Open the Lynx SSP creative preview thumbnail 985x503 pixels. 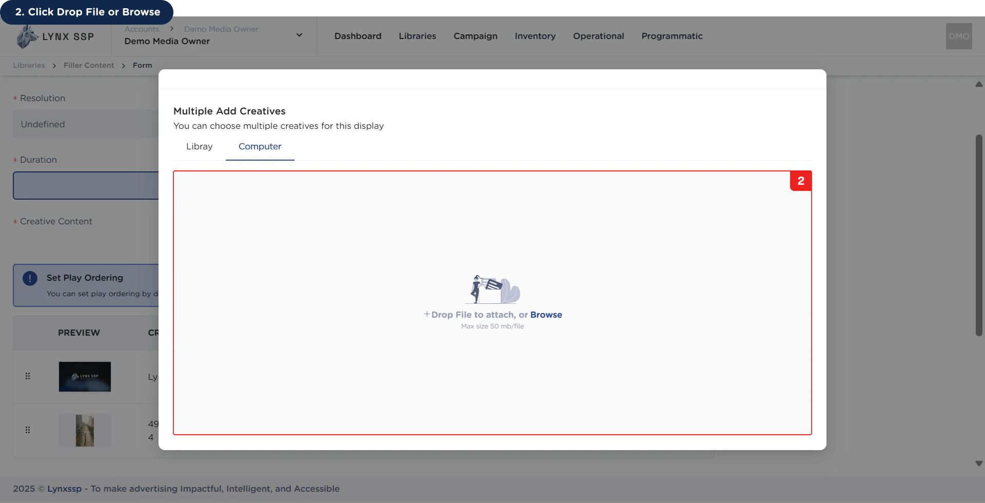point(85,376)
